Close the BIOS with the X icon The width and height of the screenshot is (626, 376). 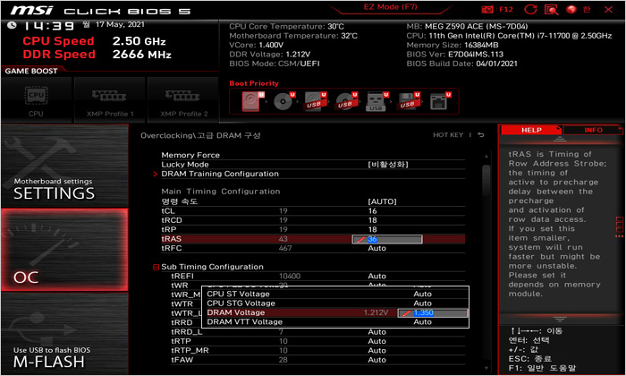coord(608,9)
